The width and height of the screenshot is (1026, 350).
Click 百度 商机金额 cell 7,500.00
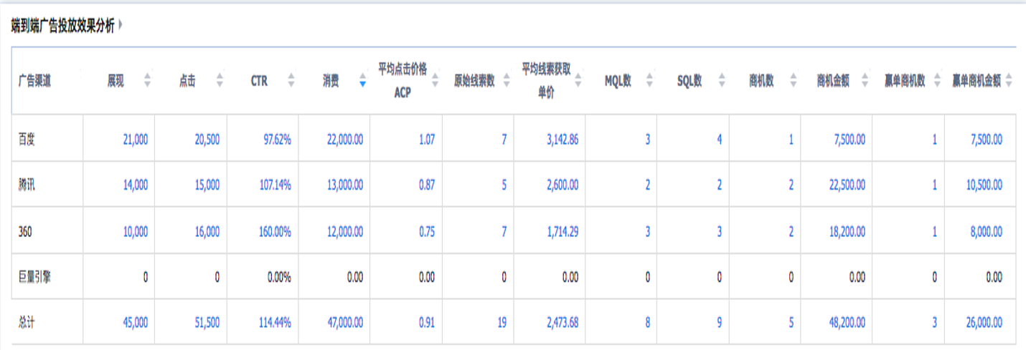849,140
